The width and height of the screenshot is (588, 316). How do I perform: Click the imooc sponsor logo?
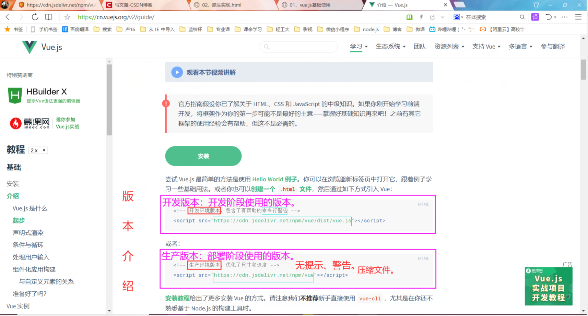point(44,123)
